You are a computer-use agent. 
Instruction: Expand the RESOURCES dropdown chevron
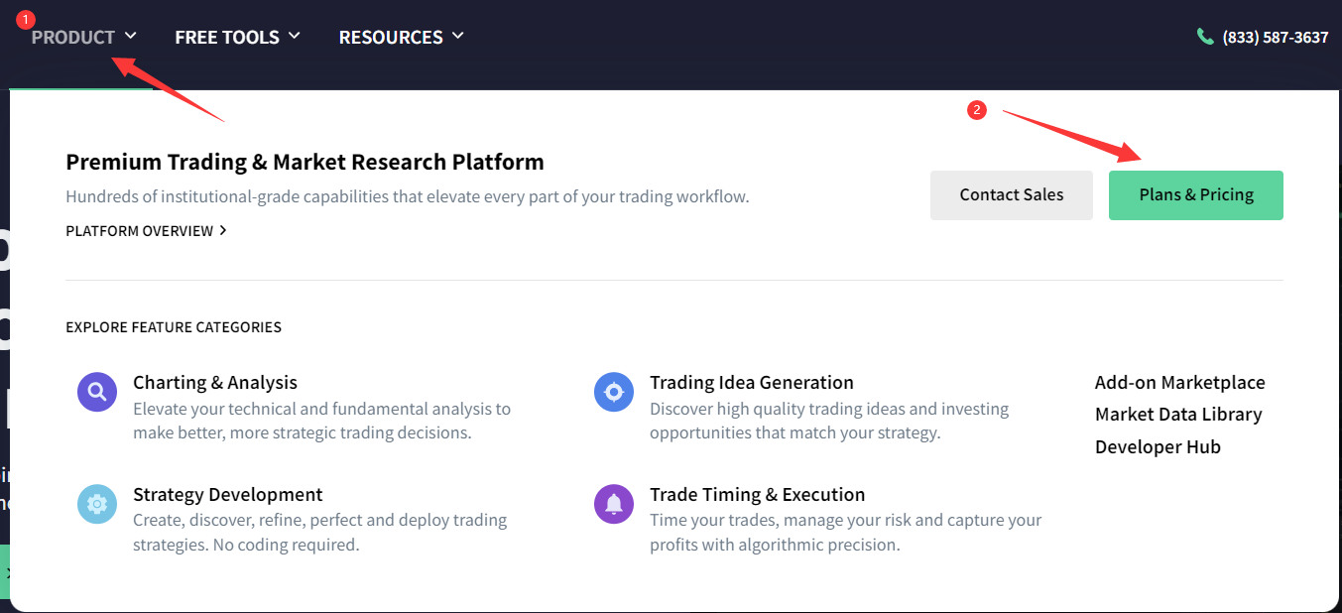click(x=458, y=36)
